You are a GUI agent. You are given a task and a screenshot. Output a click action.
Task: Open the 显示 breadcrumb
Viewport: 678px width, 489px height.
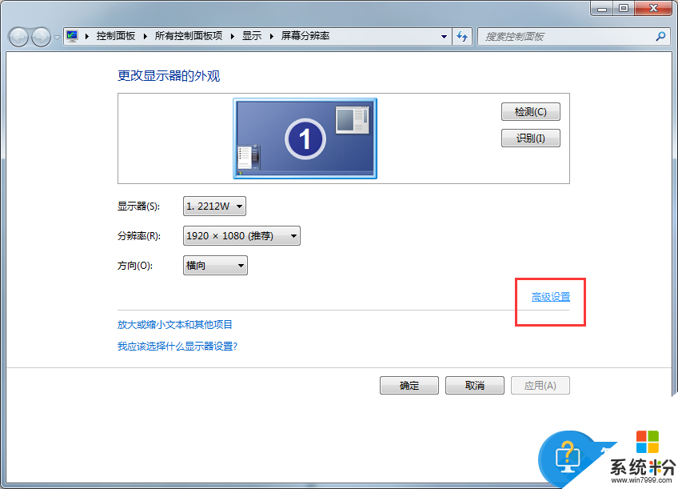click(252, 36)
